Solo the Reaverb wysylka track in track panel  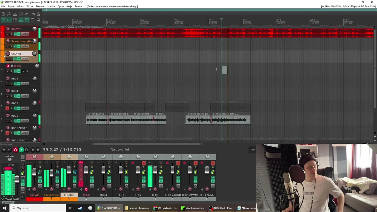(11, 46)
